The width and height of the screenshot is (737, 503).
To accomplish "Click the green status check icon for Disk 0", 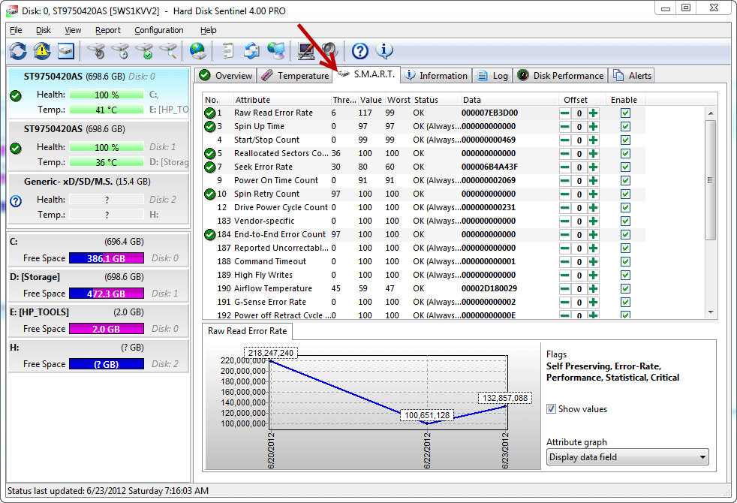I will [16, 96].
